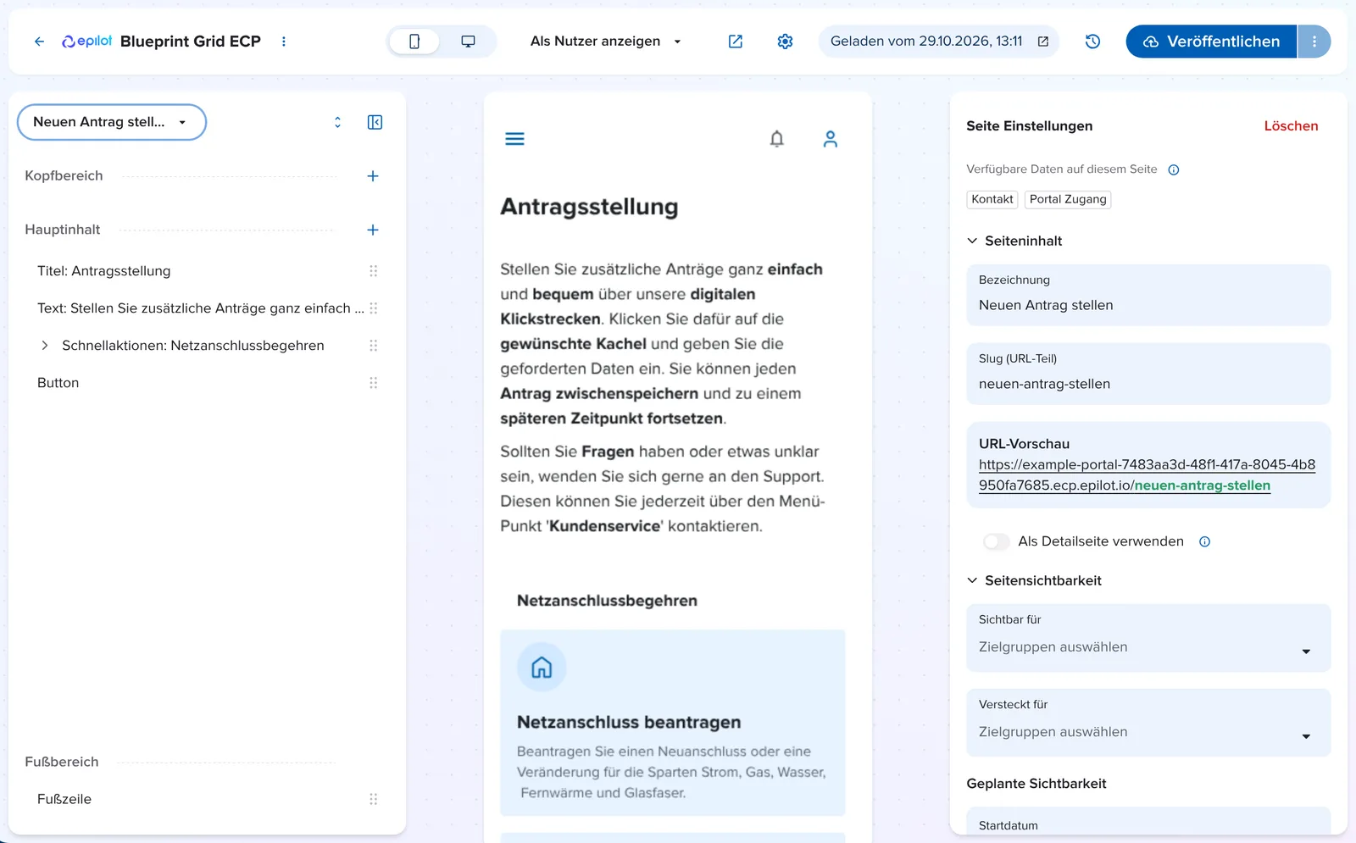Click the Kontakt data tag
This screenshot has height=843, width=1356.
tap(992, 199)
